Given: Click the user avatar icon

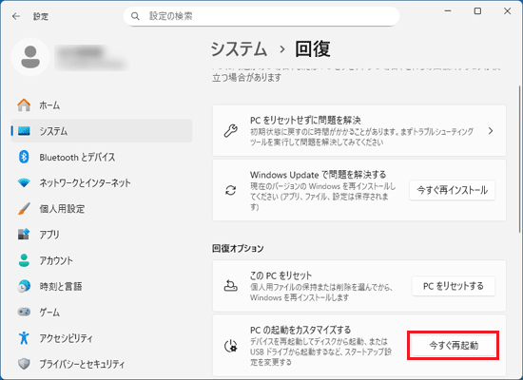Looking at the screenshot, I should click(x=30, y=57).
